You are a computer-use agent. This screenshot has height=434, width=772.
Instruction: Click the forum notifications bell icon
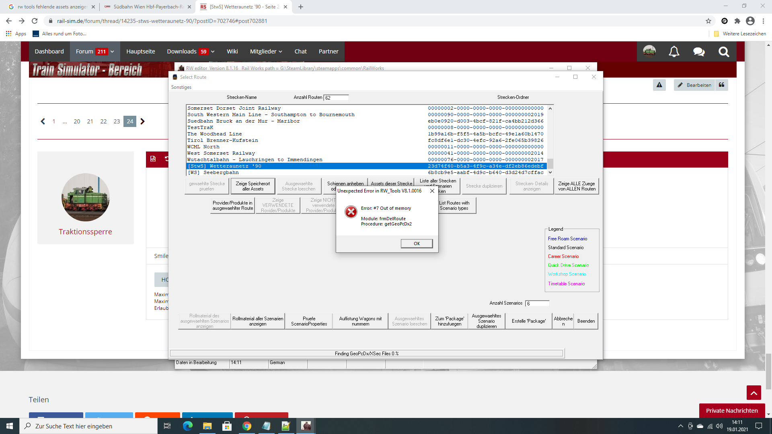[674, 51]
